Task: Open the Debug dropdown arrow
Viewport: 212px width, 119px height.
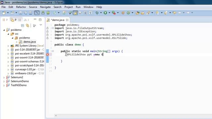Action: click(101, 13)
